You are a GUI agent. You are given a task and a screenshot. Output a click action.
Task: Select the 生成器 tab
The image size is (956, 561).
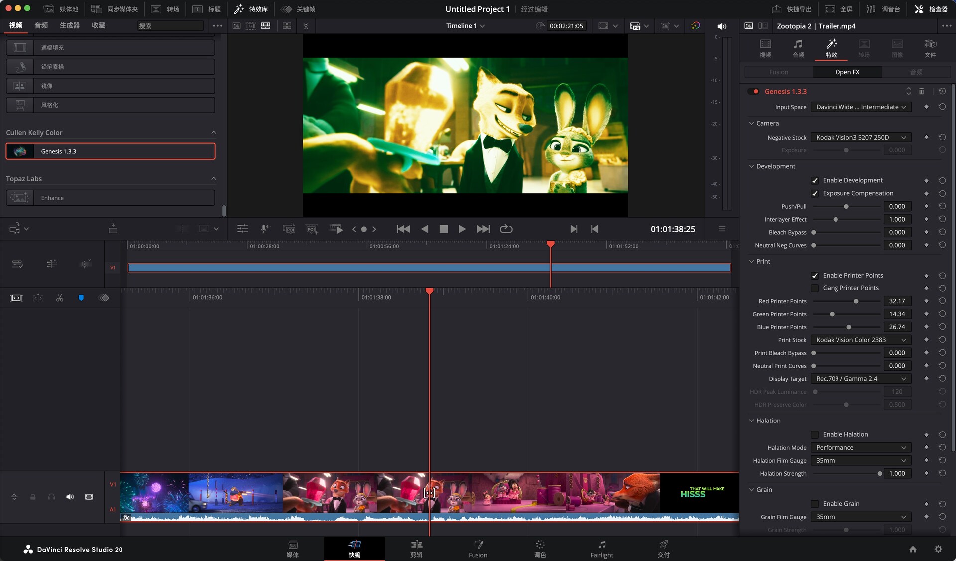click(x=69, y=25)
